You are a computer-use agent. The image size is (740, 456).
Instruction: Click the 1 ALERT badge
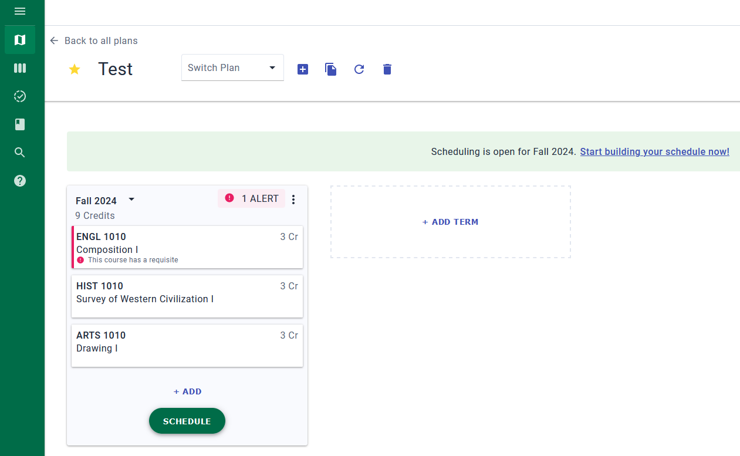(252, 198)
